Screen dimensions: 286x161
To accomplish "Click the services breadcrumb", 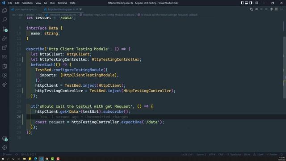I will (30, 15).
